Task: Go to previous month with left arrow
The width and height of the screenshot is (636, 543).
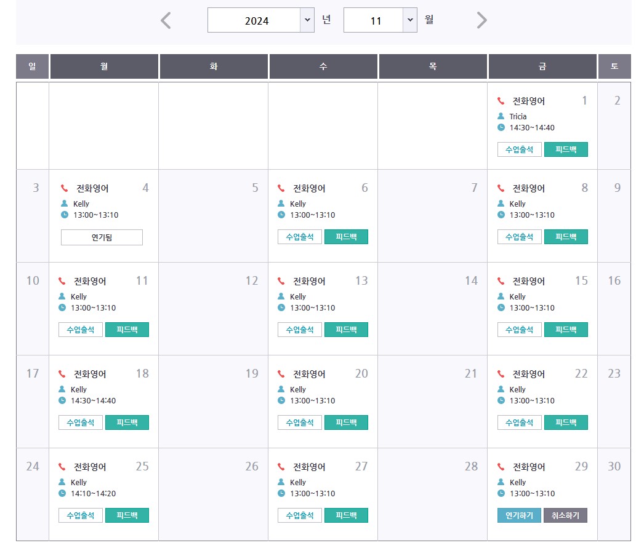Action: tap(166, 20)
